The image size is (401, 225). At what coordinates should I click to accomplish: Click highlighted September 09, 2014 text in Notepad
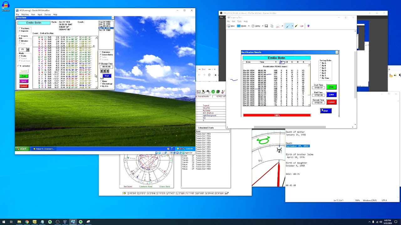[297, 146]
